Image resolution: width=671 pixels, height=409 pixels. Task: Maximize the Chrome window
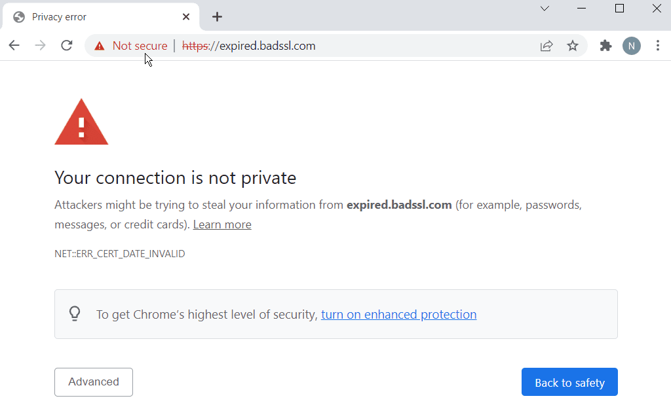pyautogui.click(x=619, y=9)
